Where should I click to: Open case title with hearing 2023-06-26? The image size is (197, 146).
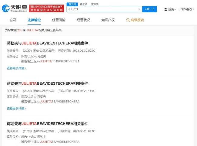pos(47,124)
